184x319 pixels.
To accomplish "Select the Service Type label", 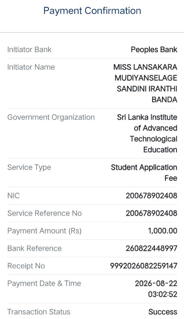I will pyautogui.click(x=29, y=167).
